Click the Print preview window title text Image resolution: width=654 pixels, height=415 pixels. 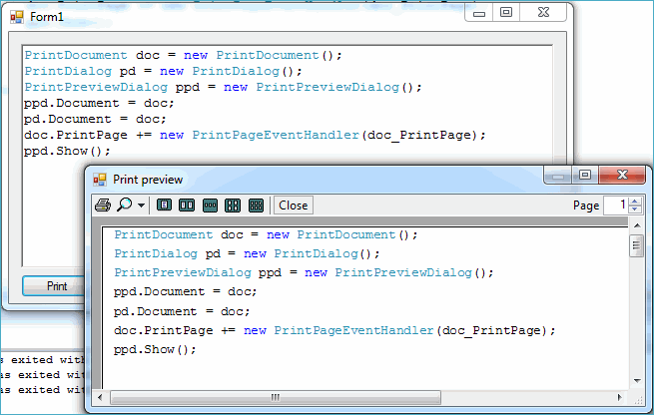148,180
